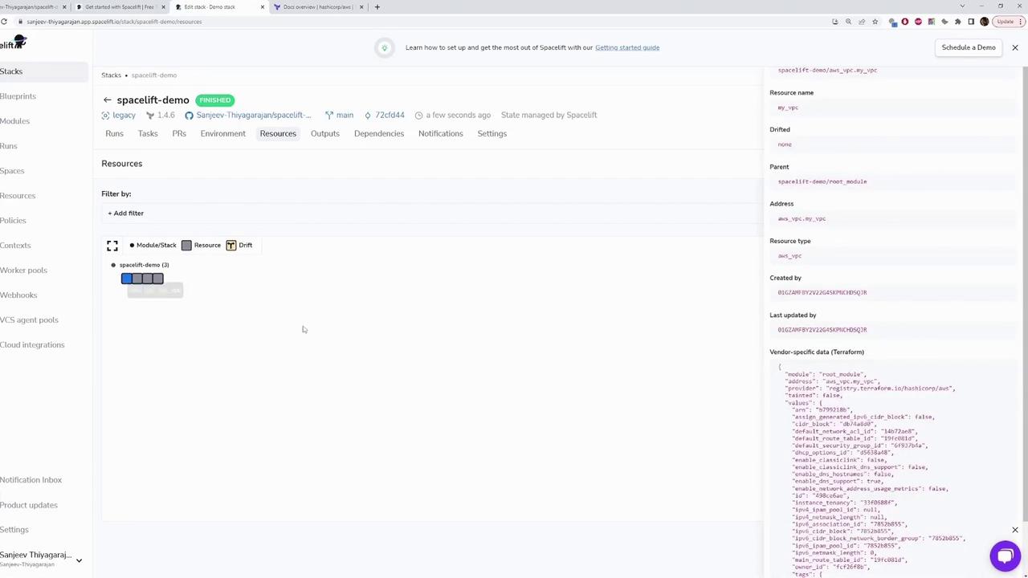The image size is (1028, 578).
Task: Close the 'Edit stack - Demo stack' tab
Action: tap(262, 6)
